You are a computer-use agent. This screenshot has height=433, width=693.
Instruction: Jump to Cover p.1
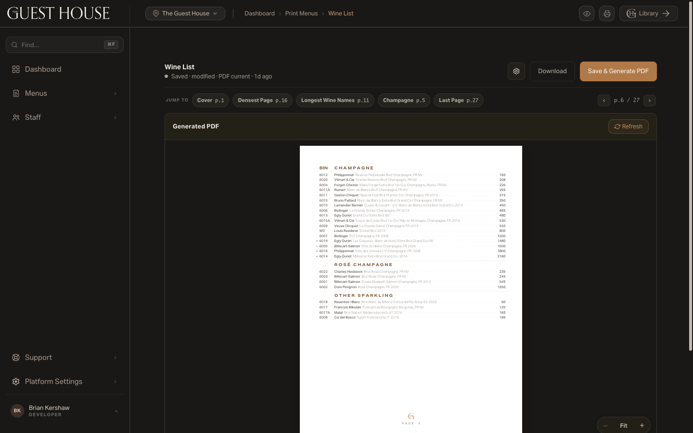point(210,100)
